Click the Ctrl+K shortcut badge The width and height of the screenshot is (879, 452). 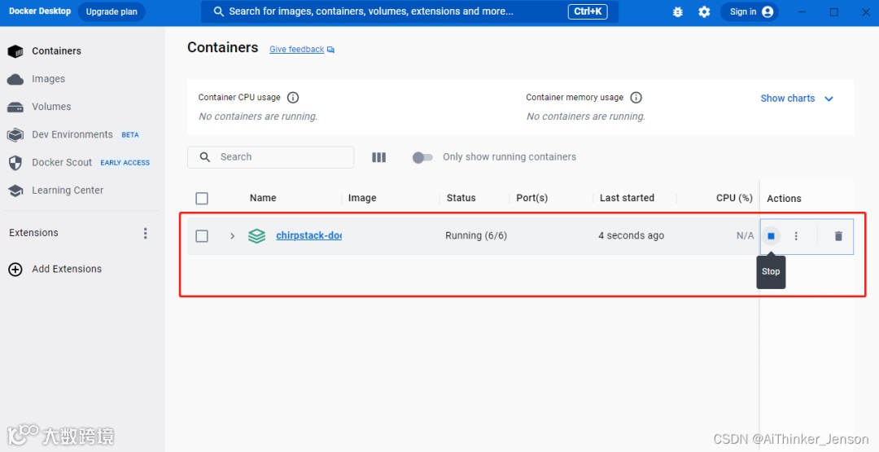[x=588, y=11]
